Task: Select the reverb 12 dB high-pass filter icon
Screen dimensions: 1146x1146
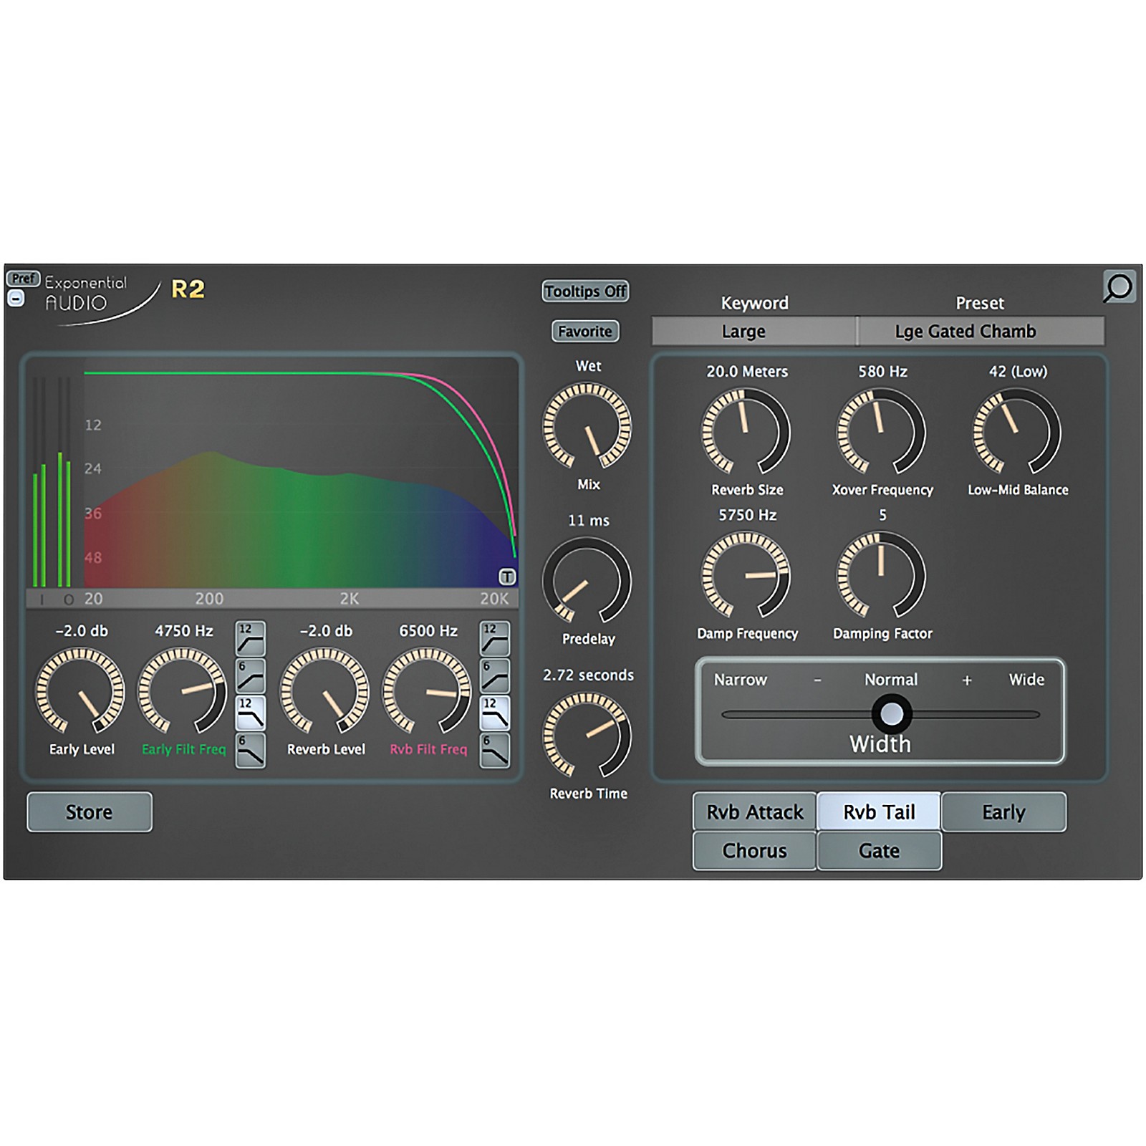Action: point(494,638)
